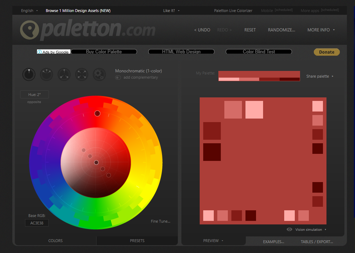Open the PREVIEW dropdown tab
Image resolution: width=355 pixels, height=253 pixels.
coord(213,241)
